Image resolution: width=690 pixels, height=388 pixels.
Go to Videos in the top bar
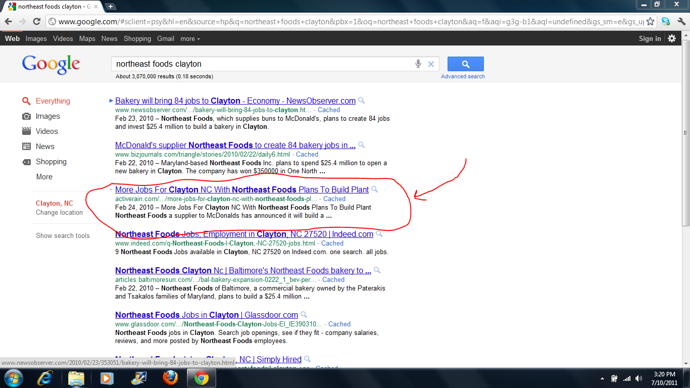63,38
